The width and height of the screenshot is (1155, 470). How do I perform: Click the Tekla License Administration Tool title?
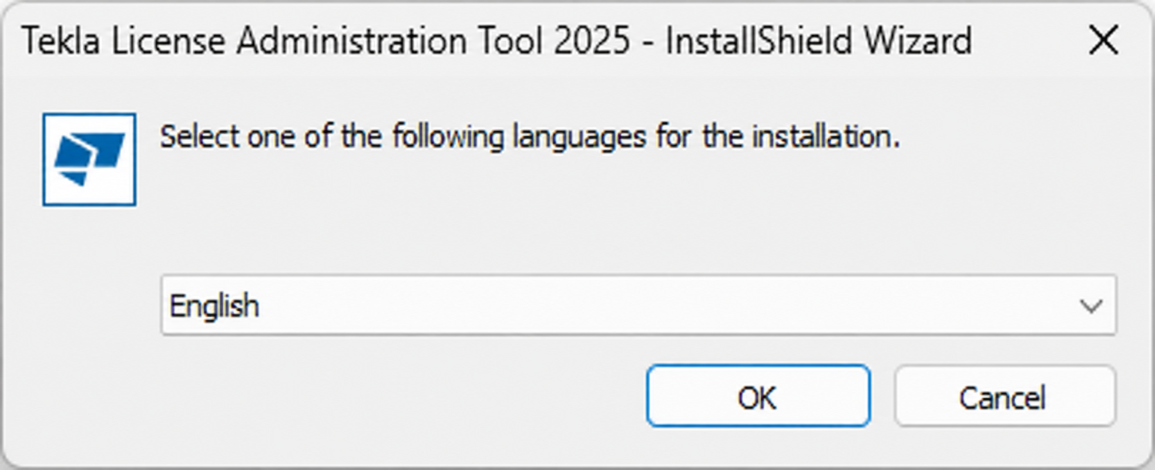tap(326, 41)
